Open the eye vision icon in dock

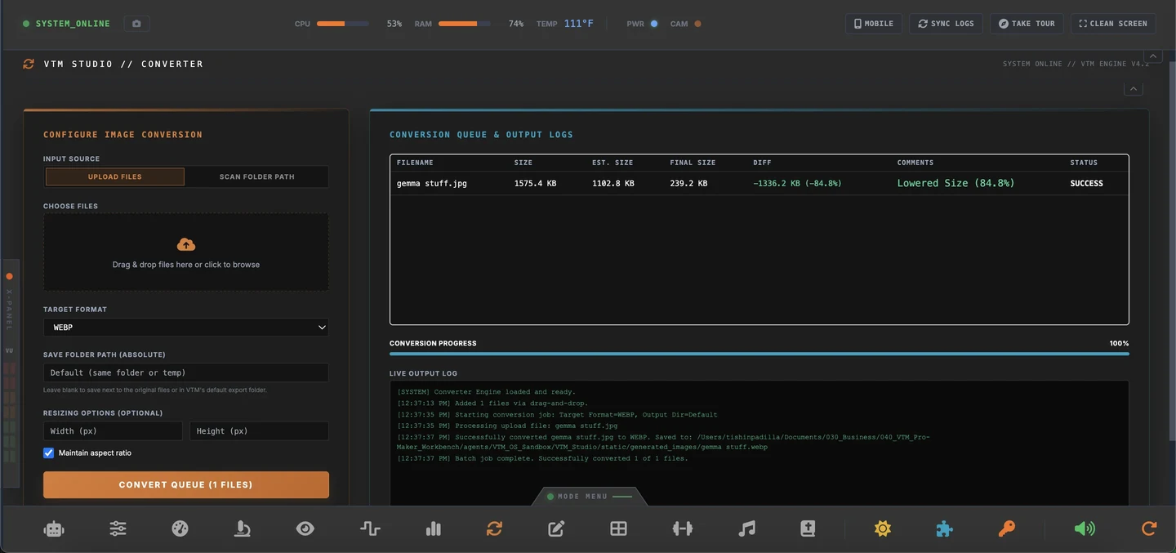click(x=305, y=528)
